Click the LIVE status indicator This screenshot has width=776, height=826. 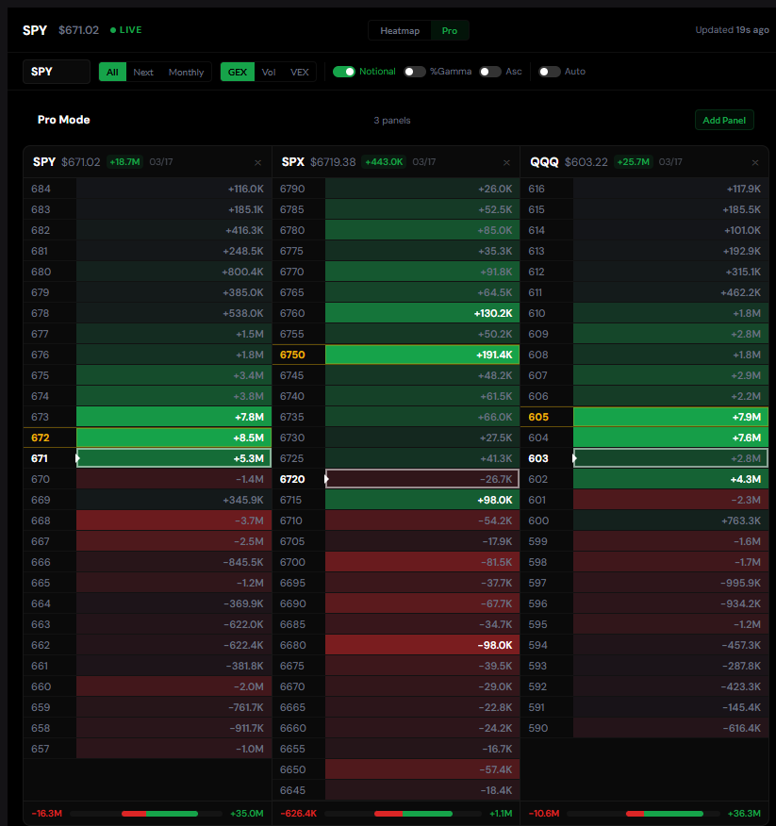[x=126, y=30]
